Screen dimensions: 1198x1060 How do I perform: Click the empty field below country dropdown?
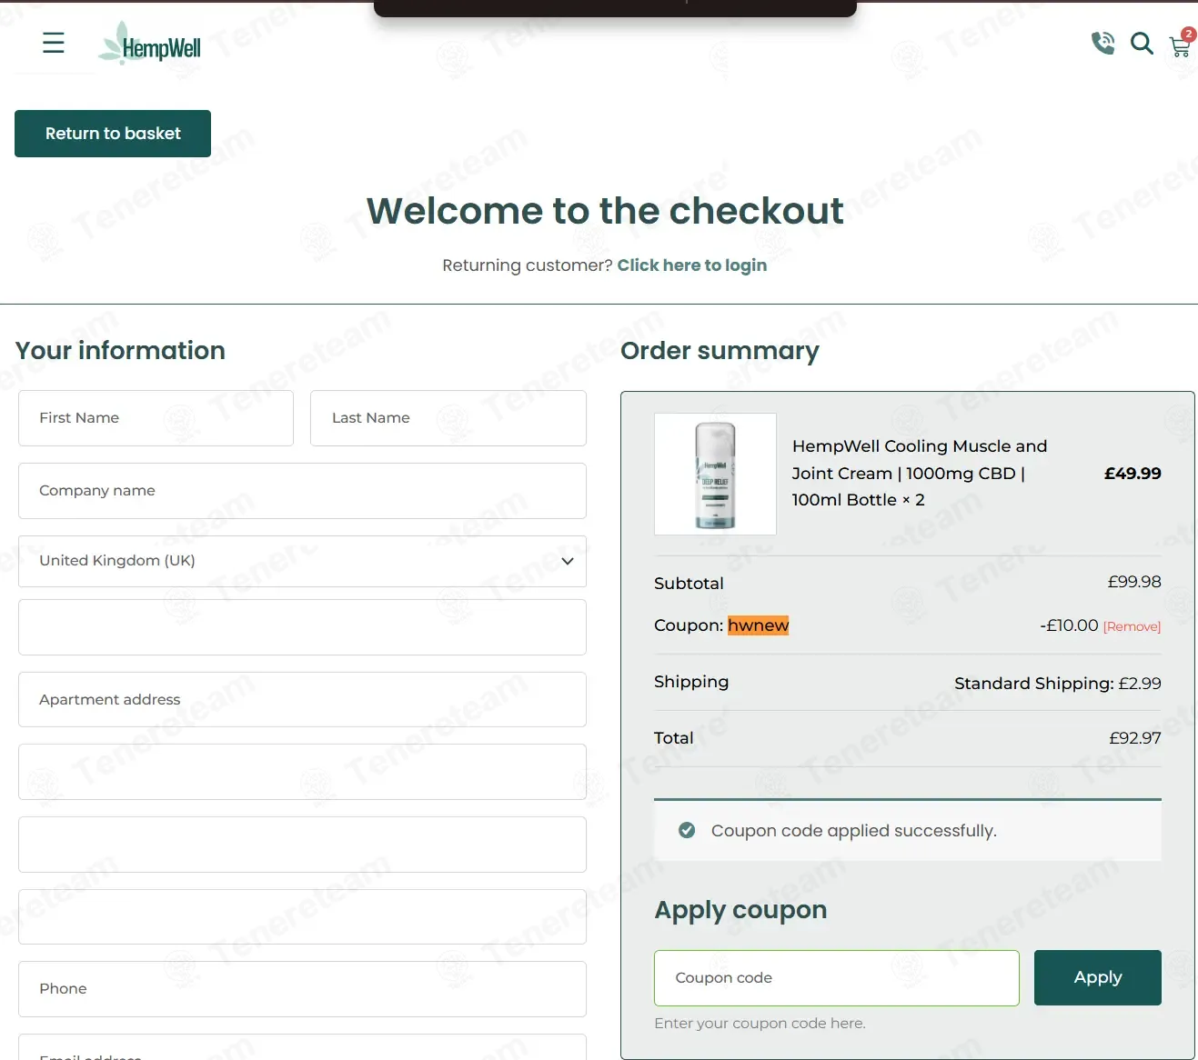click(x=302, y=627)
